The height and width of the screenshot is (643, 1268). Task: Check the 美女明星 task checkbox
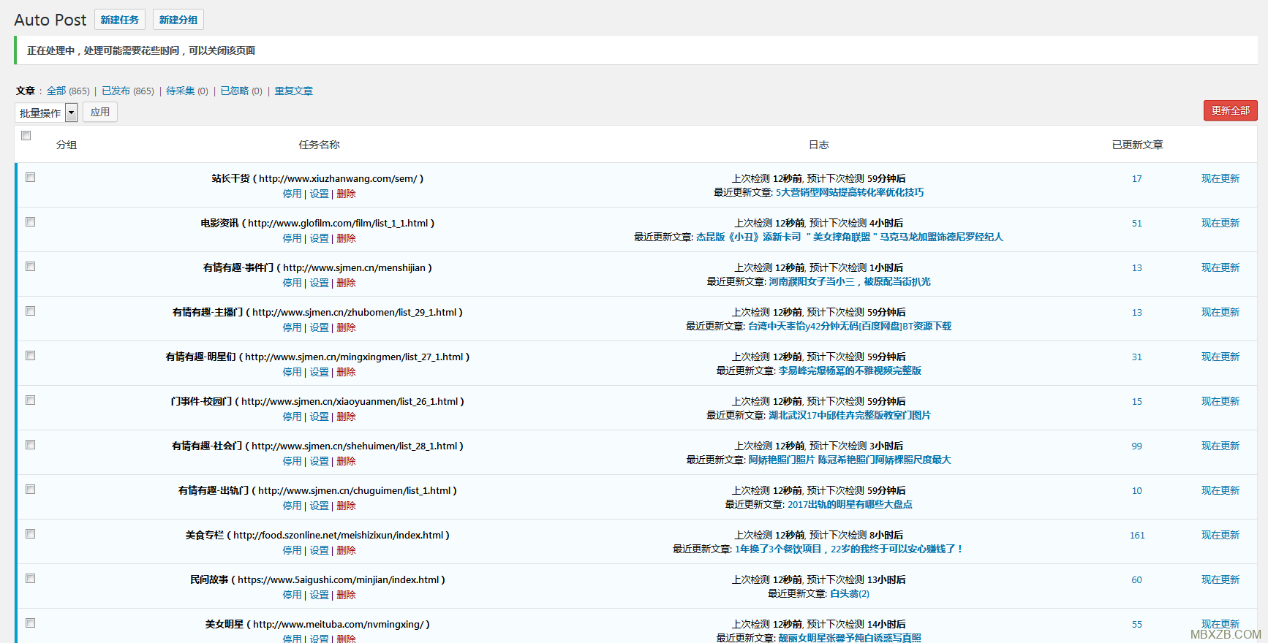31,623
